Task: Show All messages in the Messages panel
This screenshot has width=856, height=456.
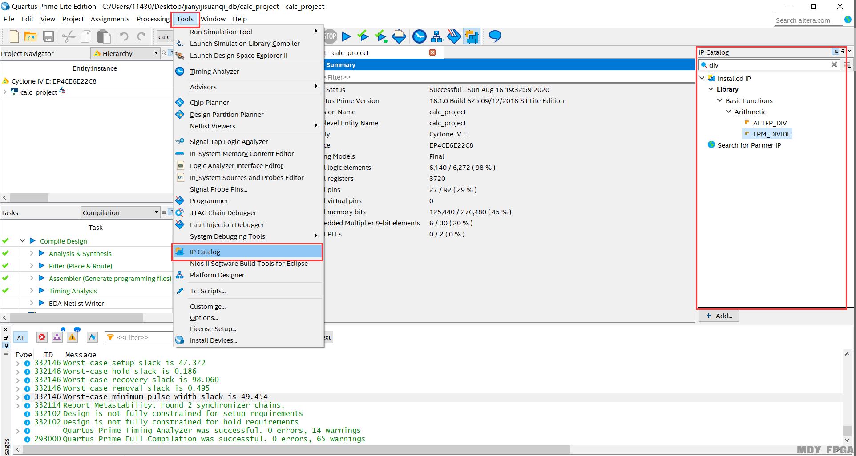Action: click(x=21, y=338)
